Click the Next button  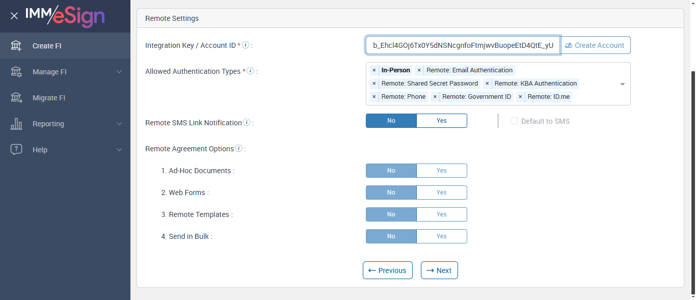tap(439, 270)
